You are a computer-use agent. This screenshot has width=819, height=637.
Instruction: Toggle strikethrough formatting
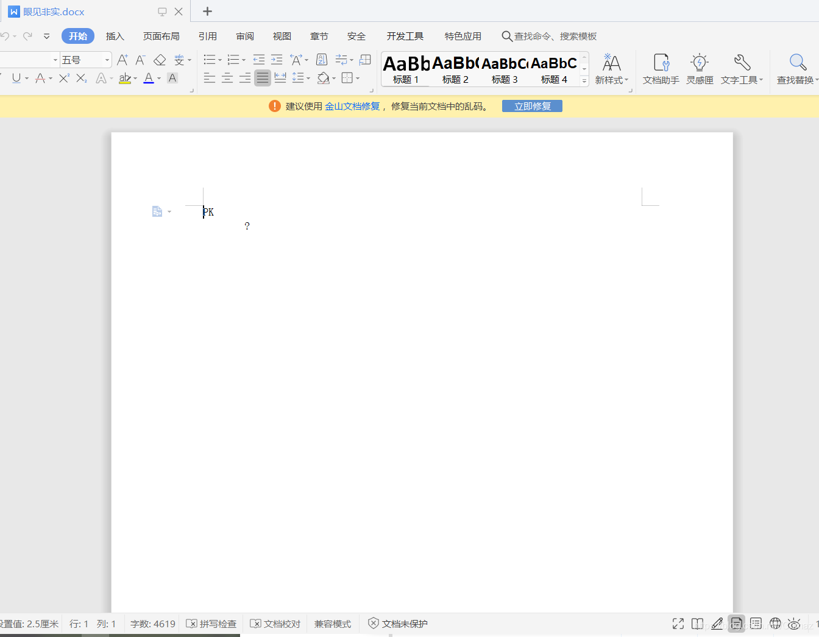[40, 78]
